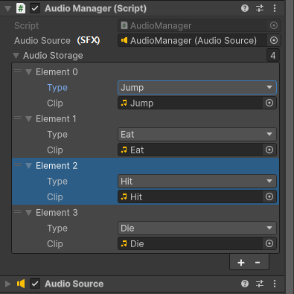
Task: Disable the Audio Manager script checkbox
Action: [35, 8]
